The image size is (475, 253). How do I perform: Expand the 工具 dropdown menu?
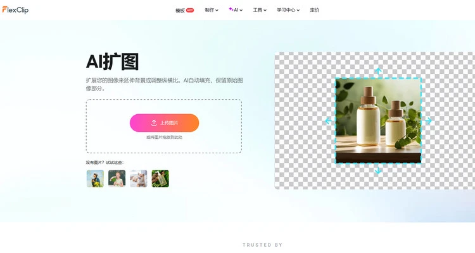[x=260, y=10]
